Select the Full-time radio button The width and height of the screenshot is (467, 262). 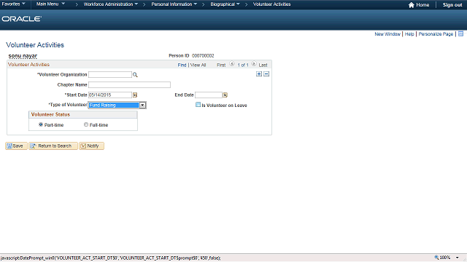pyautogui.click(x=86, y=124)
